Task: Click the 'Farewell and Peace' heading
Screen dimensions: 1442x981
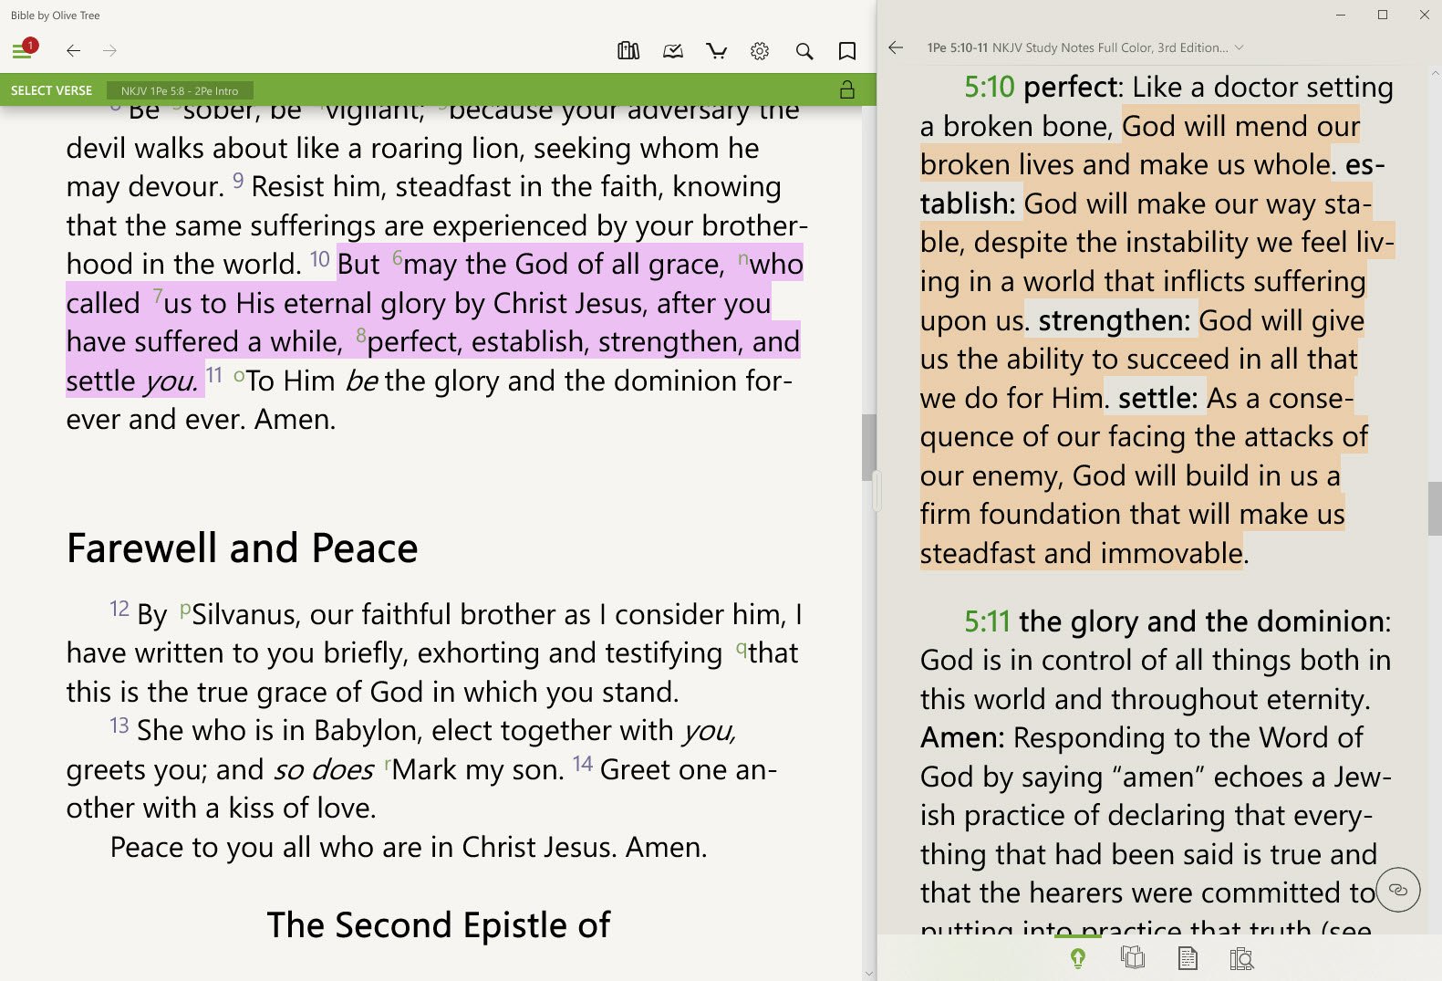Action: (242, 548)
